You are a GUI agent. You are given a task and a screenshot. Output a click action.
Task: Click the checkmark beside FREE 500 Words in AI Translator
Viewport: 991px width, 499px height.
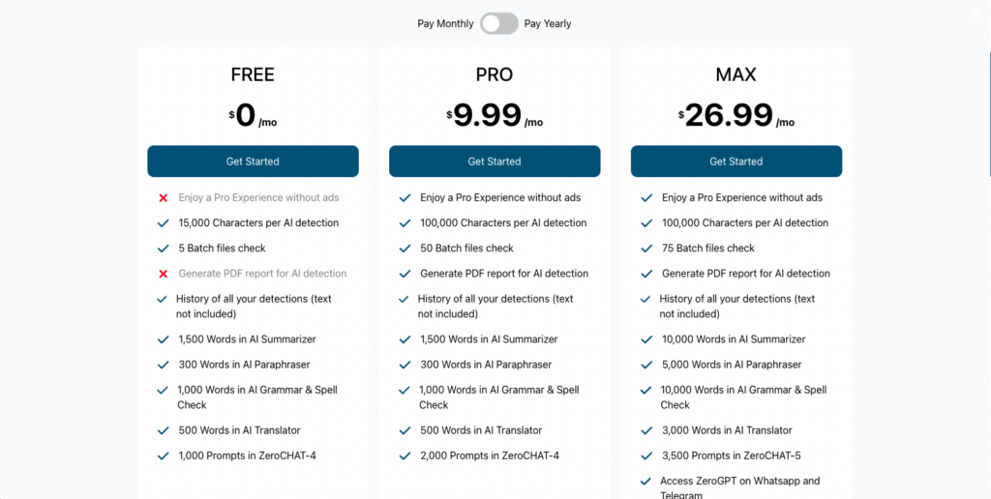[164, 430]
